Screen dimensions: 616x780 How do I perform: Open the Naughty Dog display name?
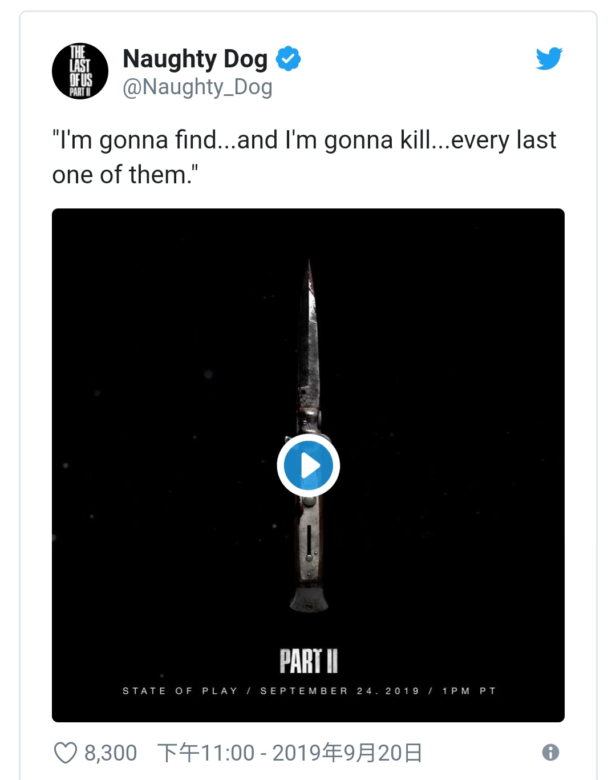(x=195, y=59)
